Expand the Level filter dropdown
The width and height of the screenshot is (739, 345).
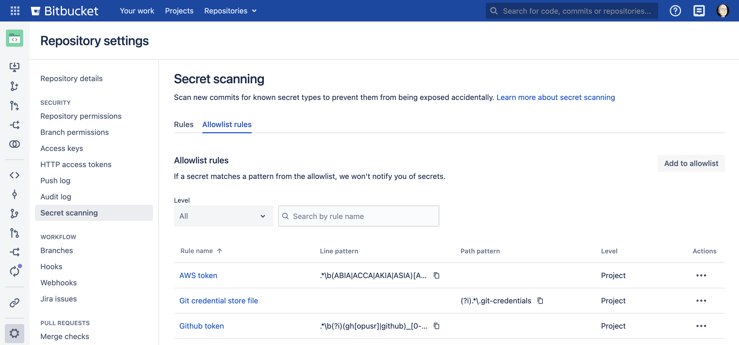point(223,216)
